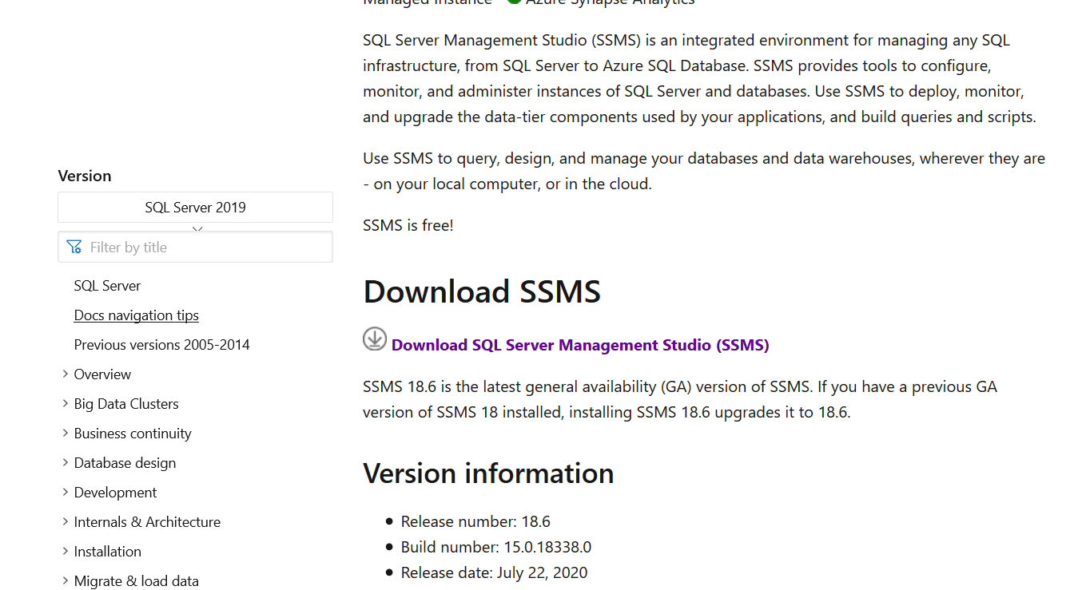The width and height of the screenshot is (1086, 590).
Task: Select the Big Data Clusters tree item
Action: [126, 404]
